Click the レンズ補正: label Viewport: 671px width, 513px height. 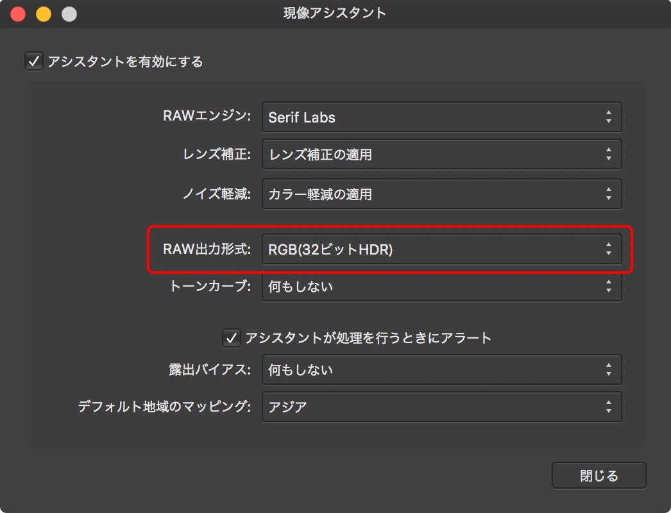pos(217,154)
